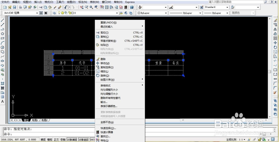Toggle the layer on/off lightbulb icon
This screenshot has width=279, height=142.
pos(59,13)
